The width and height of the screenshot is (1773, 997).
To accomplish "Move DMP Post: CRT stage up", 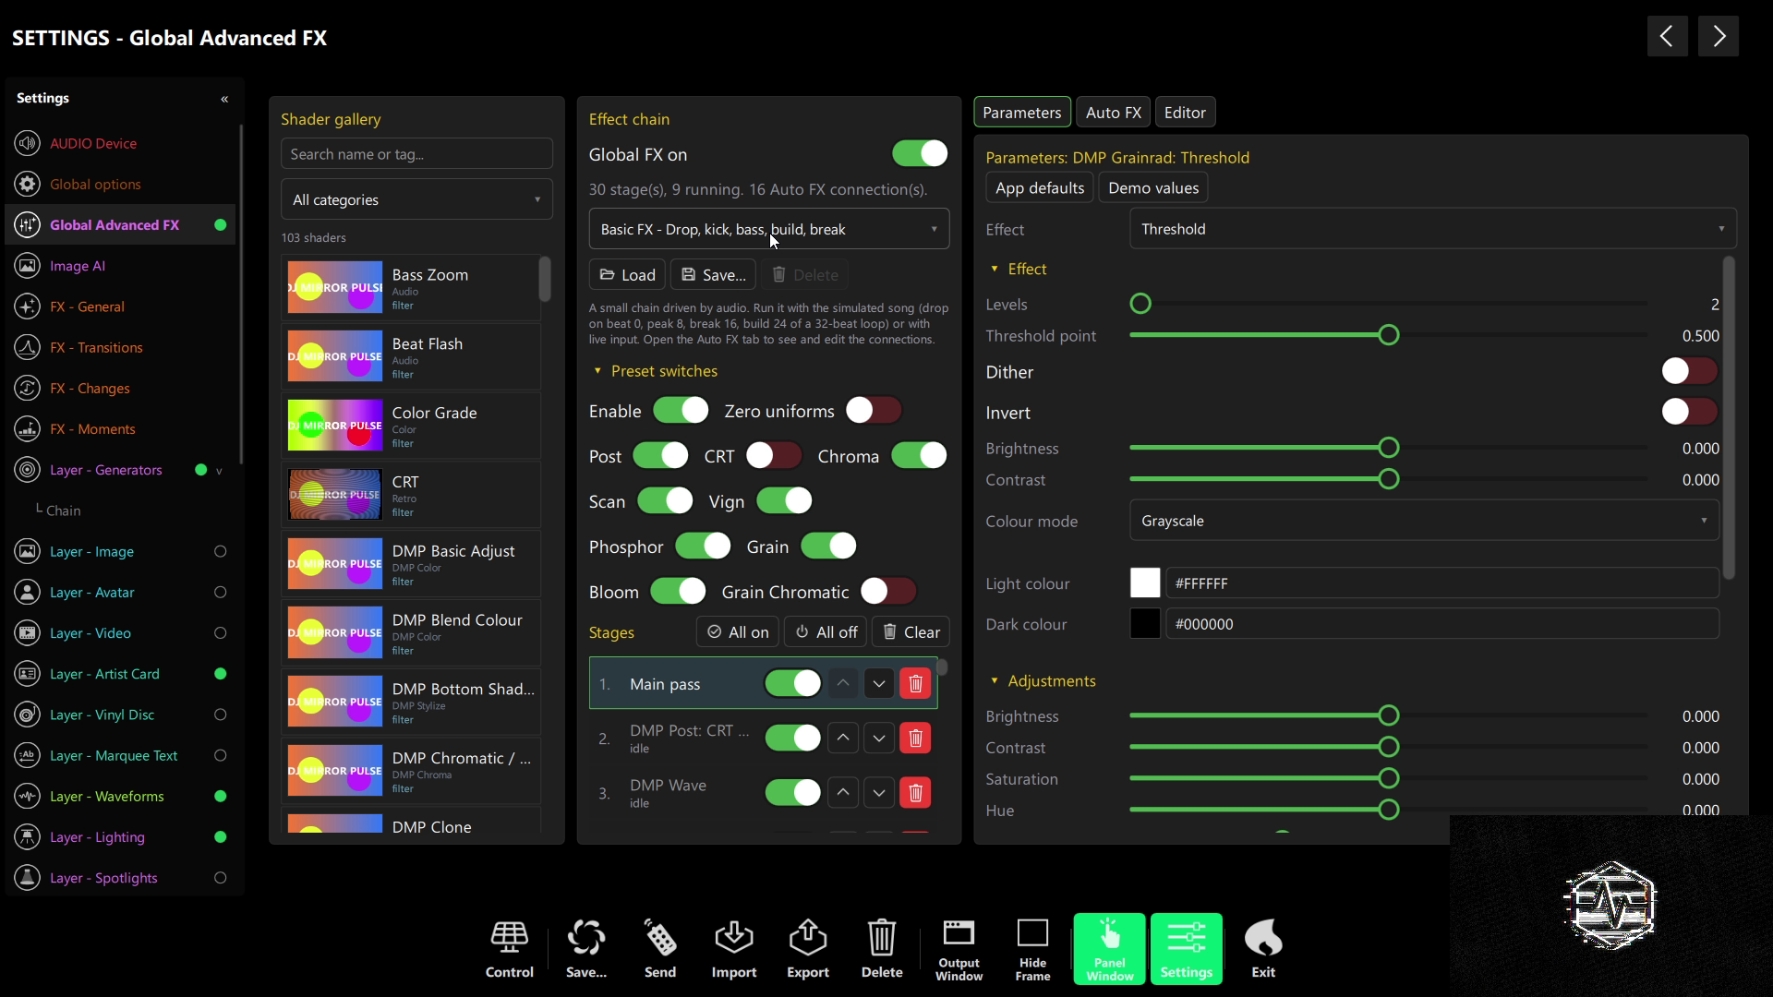I will (x=842, y=739).
